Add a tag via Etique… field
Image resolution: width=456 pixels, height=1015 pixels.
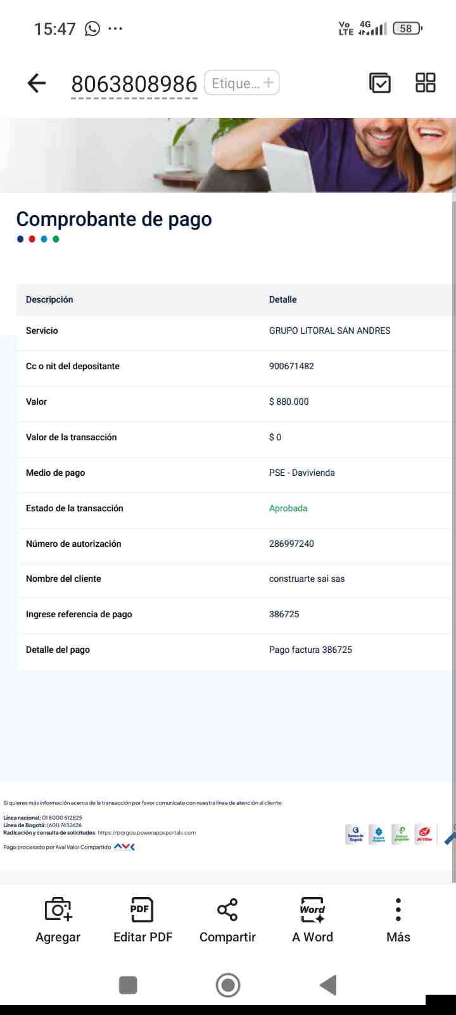[242, 83]
